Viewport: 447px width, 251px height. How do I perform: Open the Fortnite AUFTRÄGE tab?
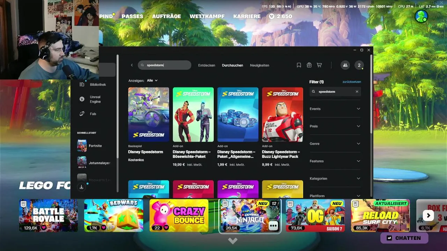pyautogui.click(x=166, y=16)
